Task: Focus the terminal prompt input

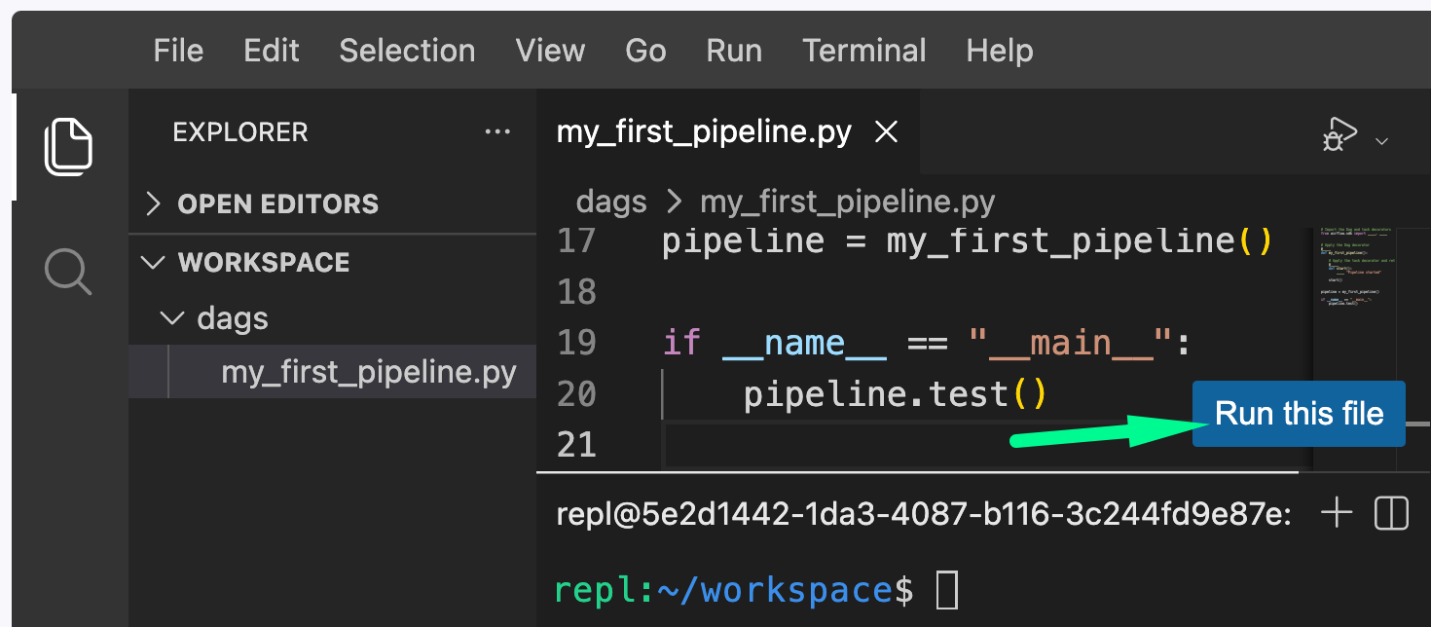Action: (947, 591)
